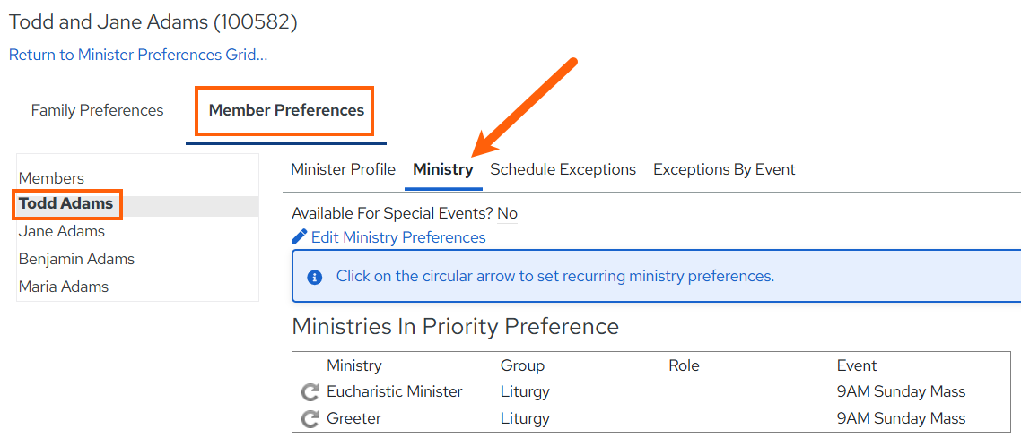Screen dimensions: 1021x446
Task: Click the Available For Special Events value No
Action: point(507,213)
